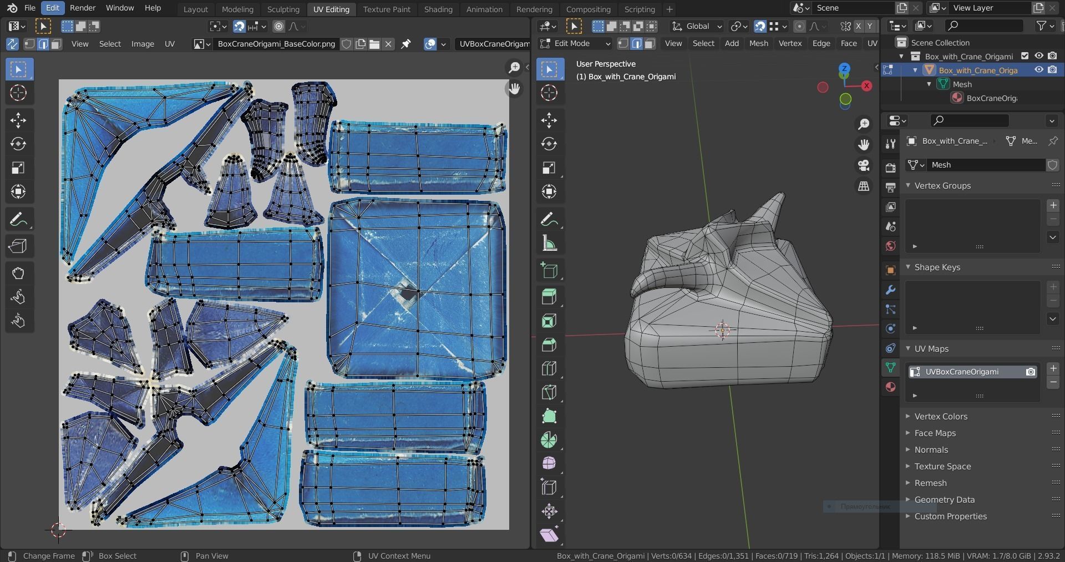This screenshot has height=562, width=1065.
Task: Open the Material properties tab
Action: (890, 387)
